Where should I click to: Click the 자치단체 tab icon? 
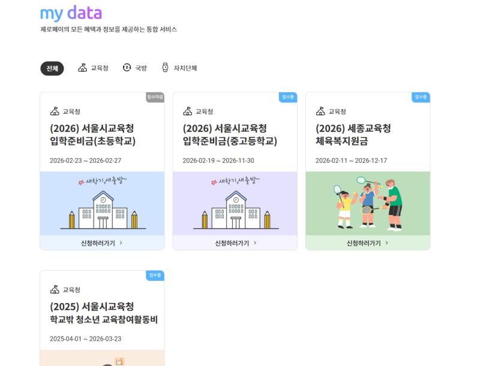pyautogui.click(x=166, y=68)
